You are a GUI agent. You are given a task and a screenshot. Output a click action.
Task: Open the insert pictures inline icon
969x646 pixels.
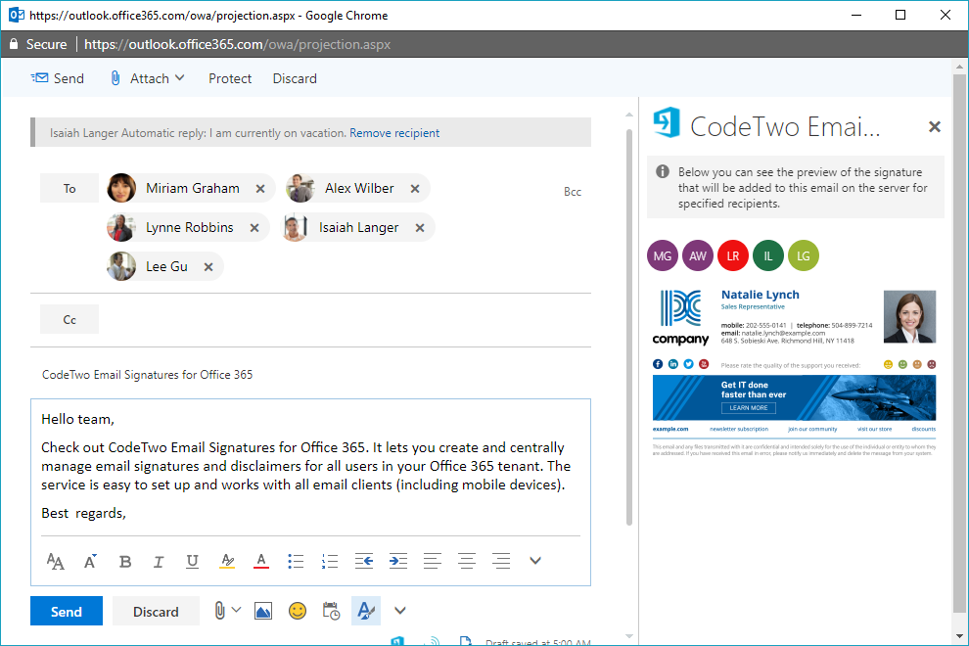point(262,610)
